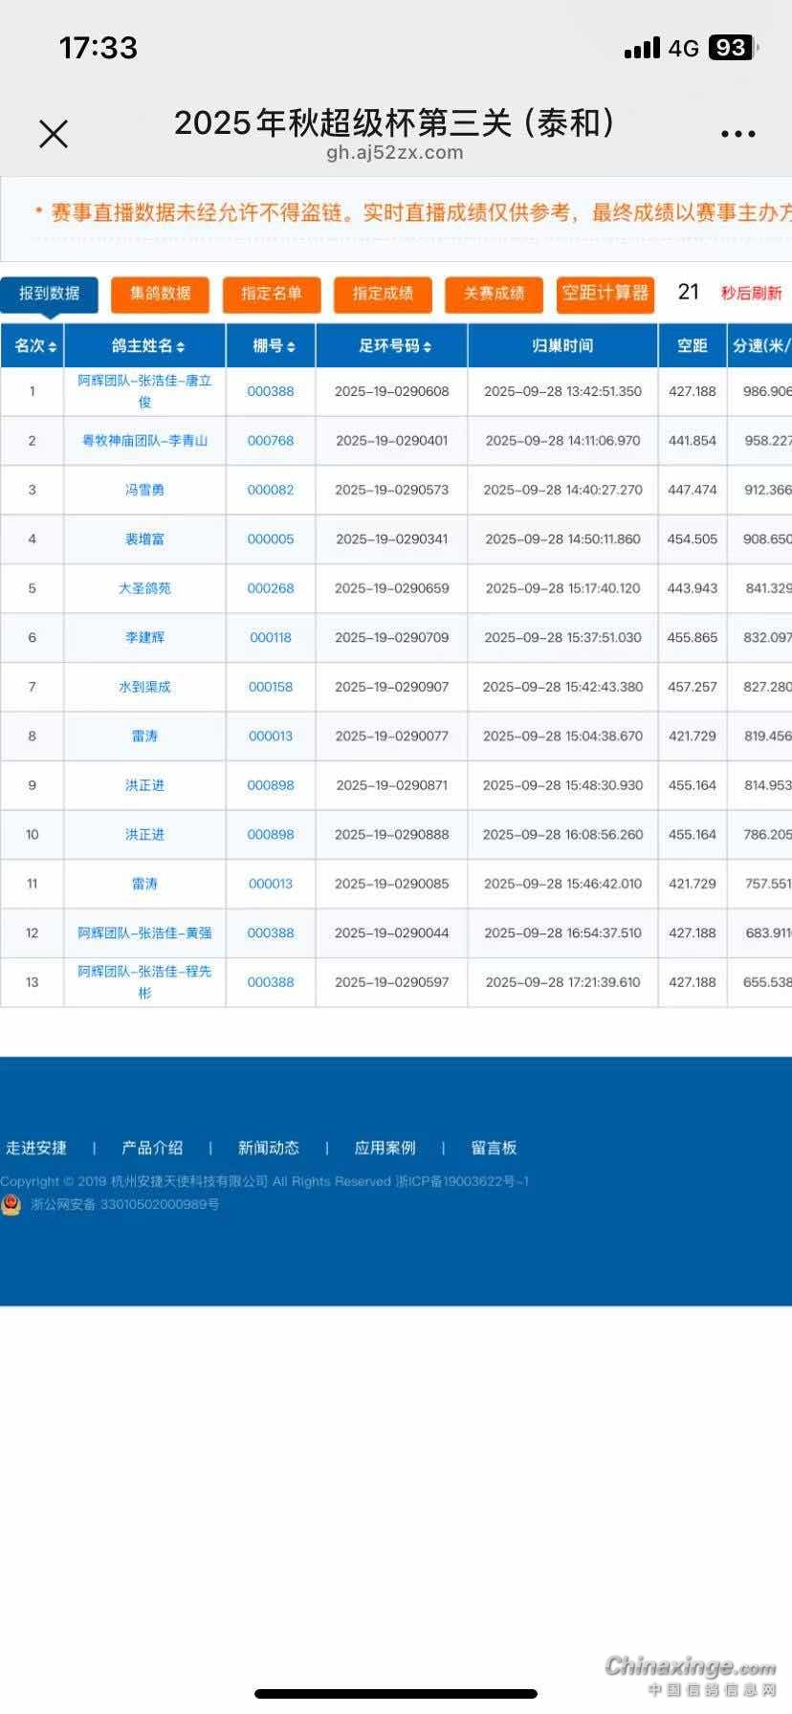Open the three-dot more options menu
Viewport: 792px width, 1714px height.
click(x=737, y=134)
